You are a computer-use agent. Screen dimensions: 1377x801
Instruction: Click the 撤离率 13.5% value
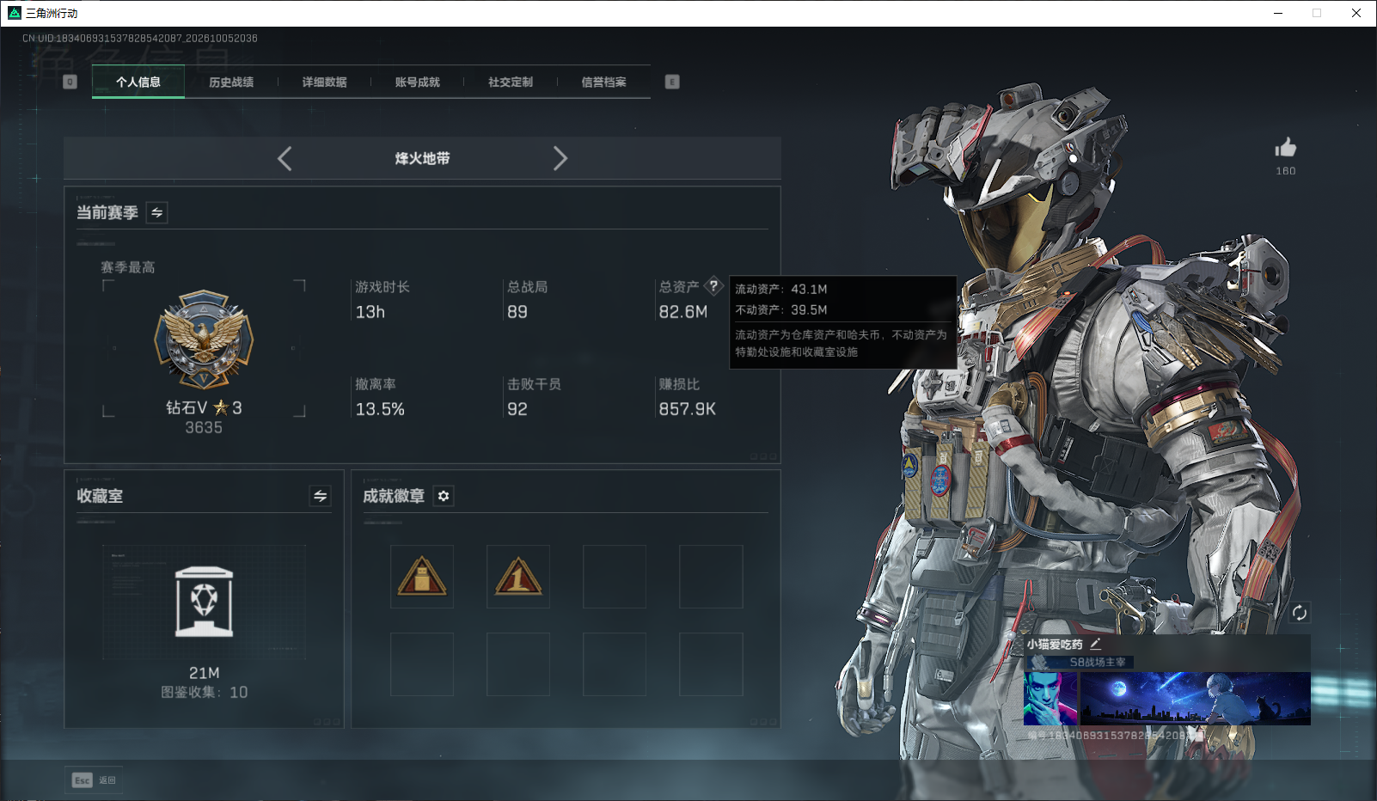(380, 409)
